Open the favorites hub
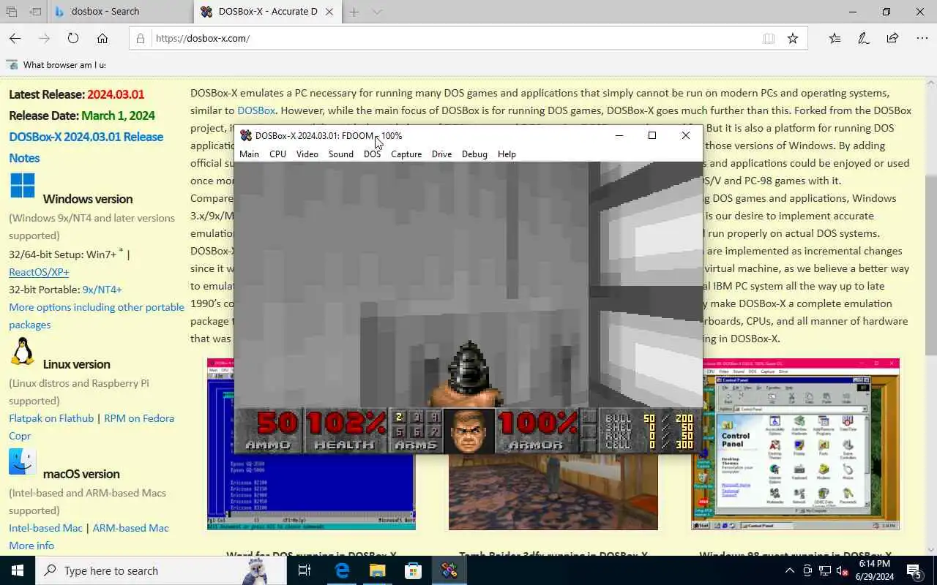Screen dimensions: 937x585 [x=835, y=38]
